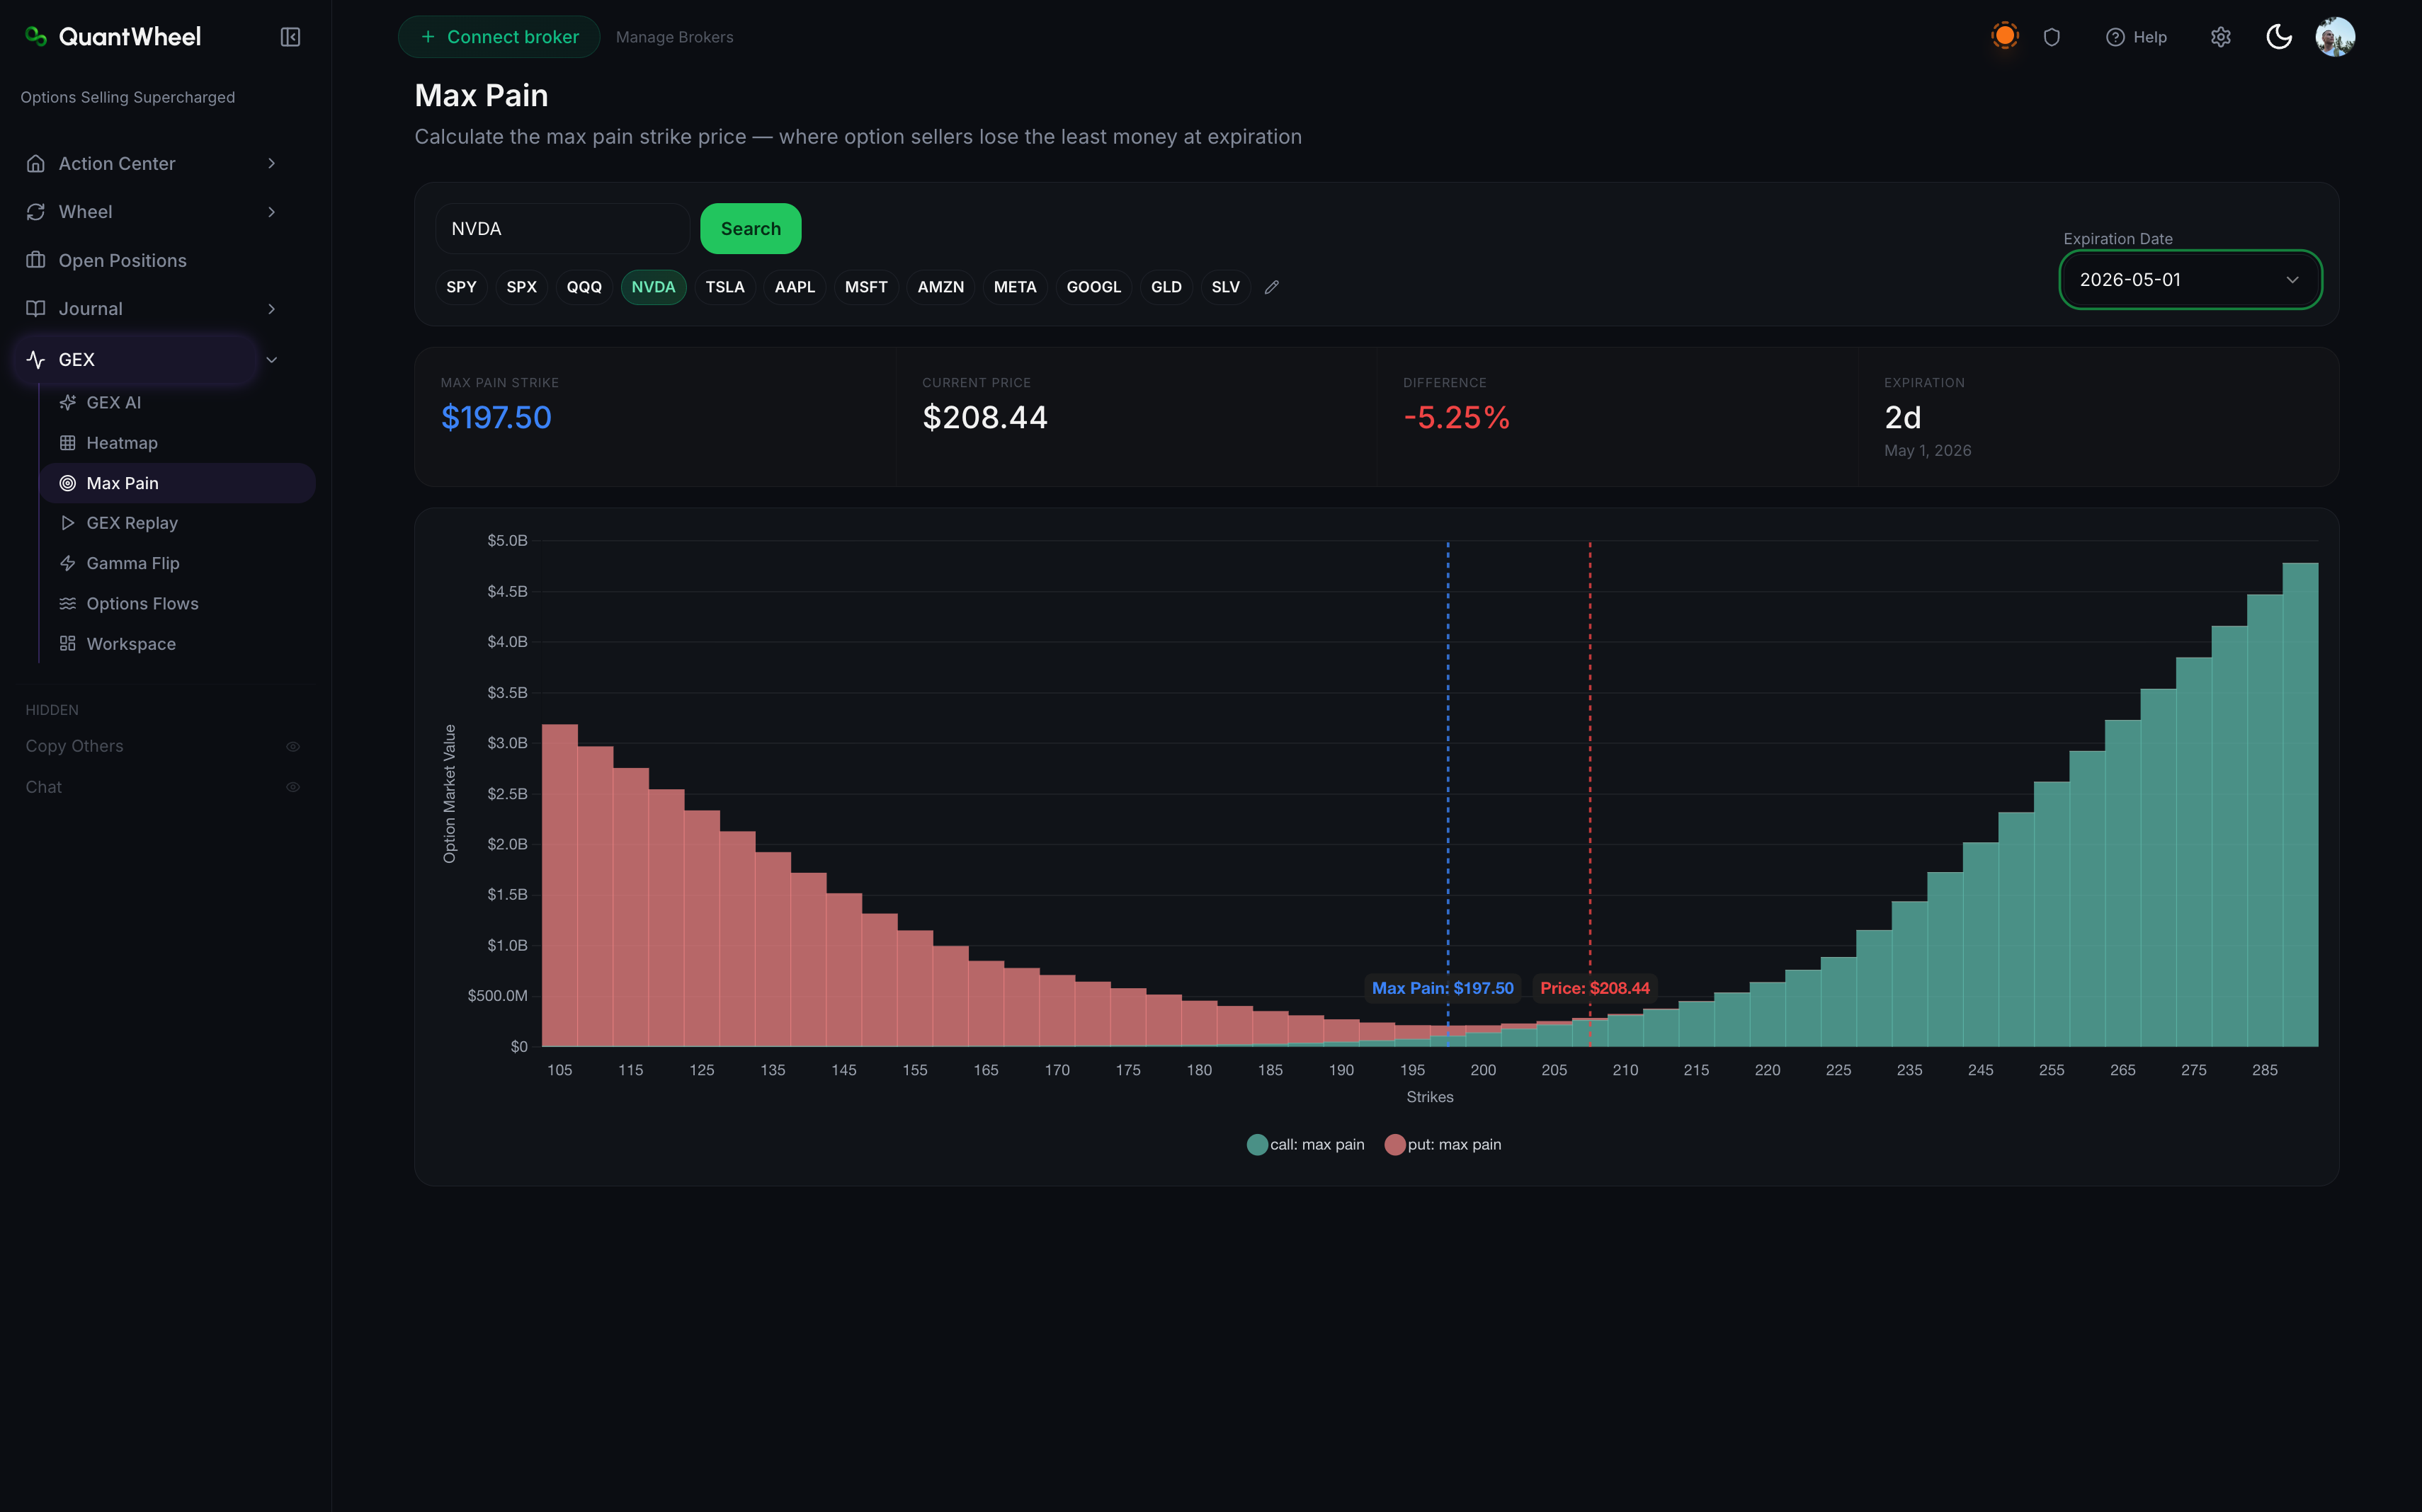Expand the Action Center submenu chevron
The width and height of the screenshot is (2422, 1512).
[271, 163]
